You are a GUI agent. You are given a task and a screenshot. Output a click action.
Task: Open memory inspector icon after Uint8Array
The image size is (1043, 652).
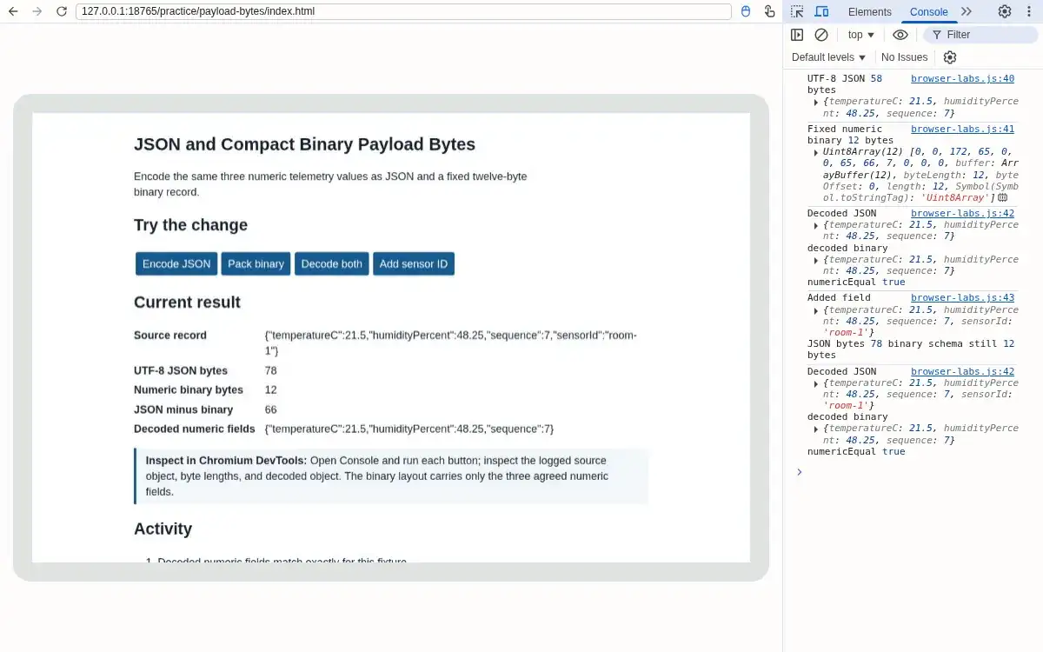pyautogui.click(x=1002, y=197)
